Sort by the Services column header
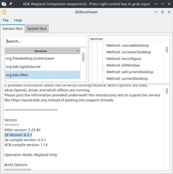The width and height of the screenshot is (173, 174). [43, 51]
